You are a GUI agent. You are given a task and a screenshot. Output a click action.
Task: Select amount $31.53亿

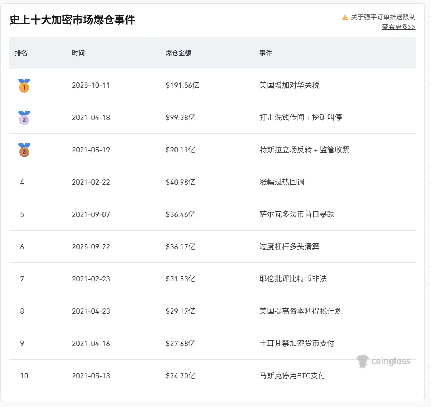click(181, 279)
